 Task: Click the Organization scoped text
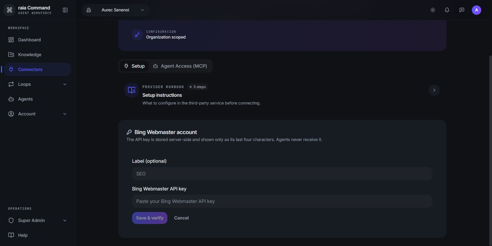[x=166, y=37]
